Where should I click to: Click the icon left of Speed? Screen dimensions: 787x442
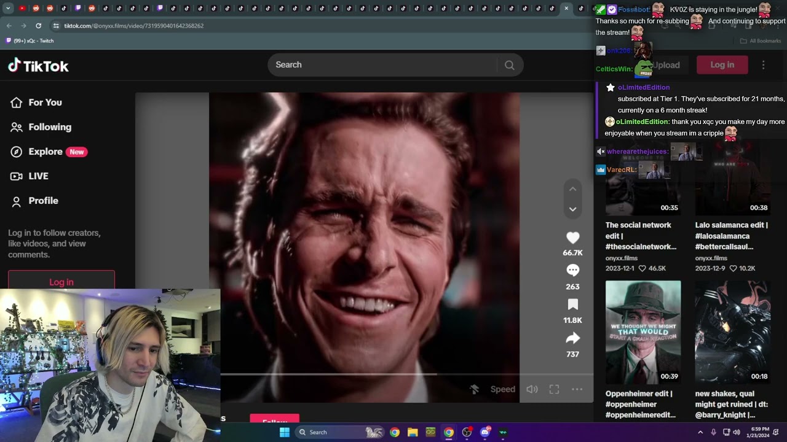[475, 389]
